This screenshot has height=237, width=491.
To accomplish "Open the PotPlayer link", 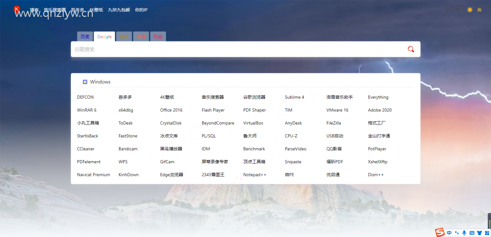I will point(377,149).
